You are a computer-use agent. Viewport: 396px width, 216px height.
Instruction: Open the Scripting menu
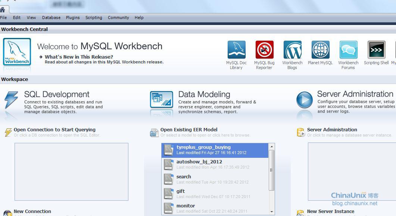94,18
